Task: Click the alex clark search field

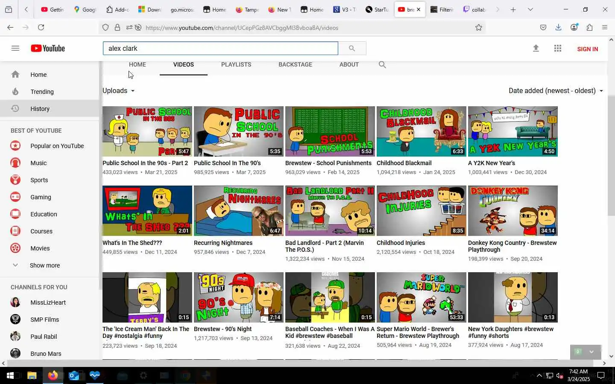Action: (x=220, y=48)
